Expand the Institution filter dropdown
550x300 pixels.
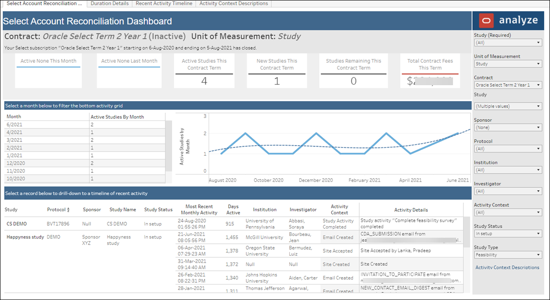pyautogui.click(x=508, y=170)
